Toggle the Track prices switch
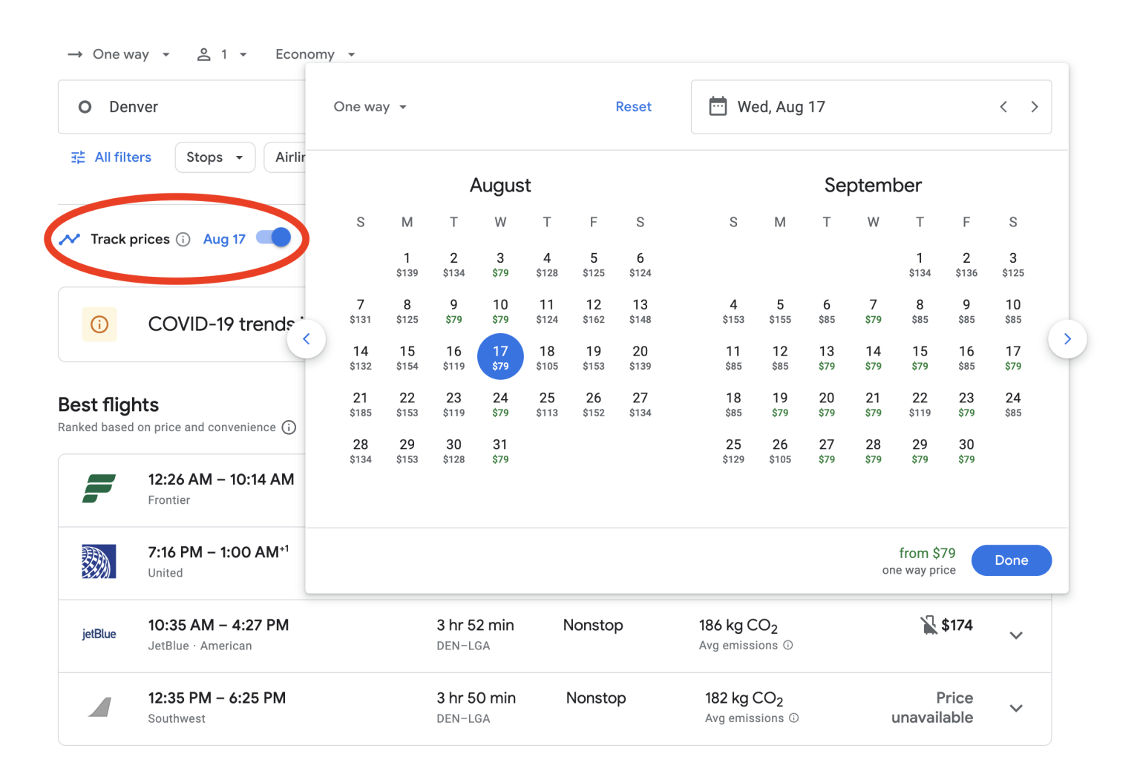Screen dimensions: 1140x777 pos(273,237)
